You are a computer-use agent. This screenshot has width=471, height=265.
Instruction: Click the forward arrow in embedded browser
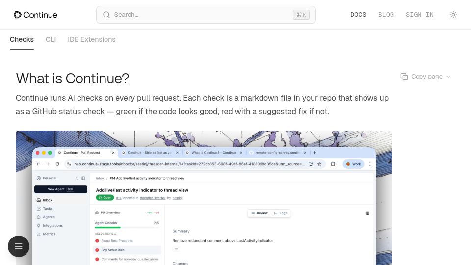point(48,164)
